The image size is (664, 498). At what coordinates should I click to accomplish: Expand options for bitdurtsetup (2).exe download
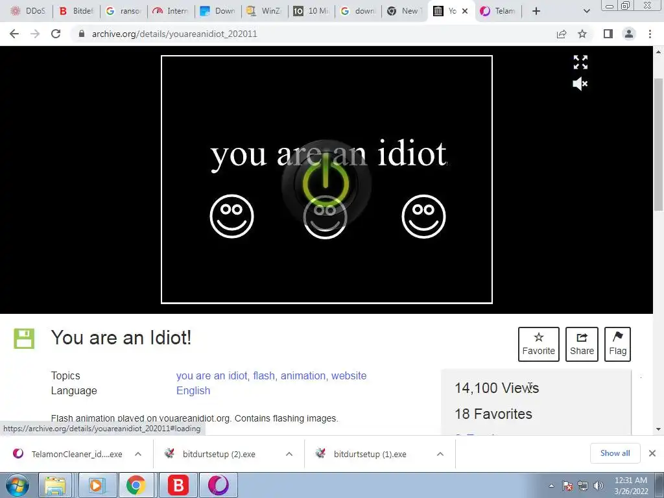pyautogui.click(x=289, y=454)
